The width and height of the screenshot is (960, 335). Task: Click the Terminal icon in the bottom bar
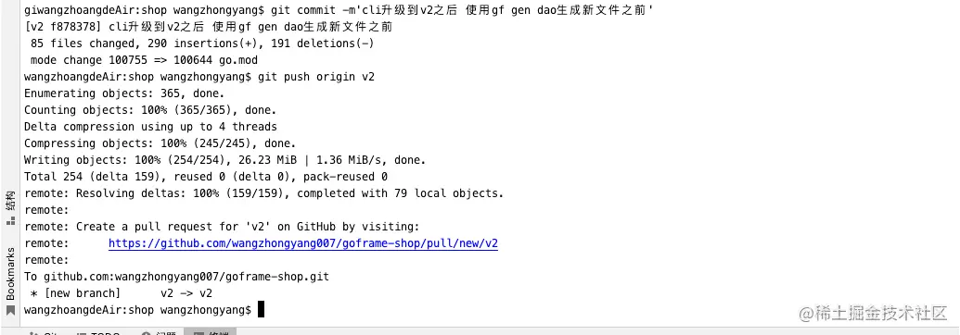(199, 333)
